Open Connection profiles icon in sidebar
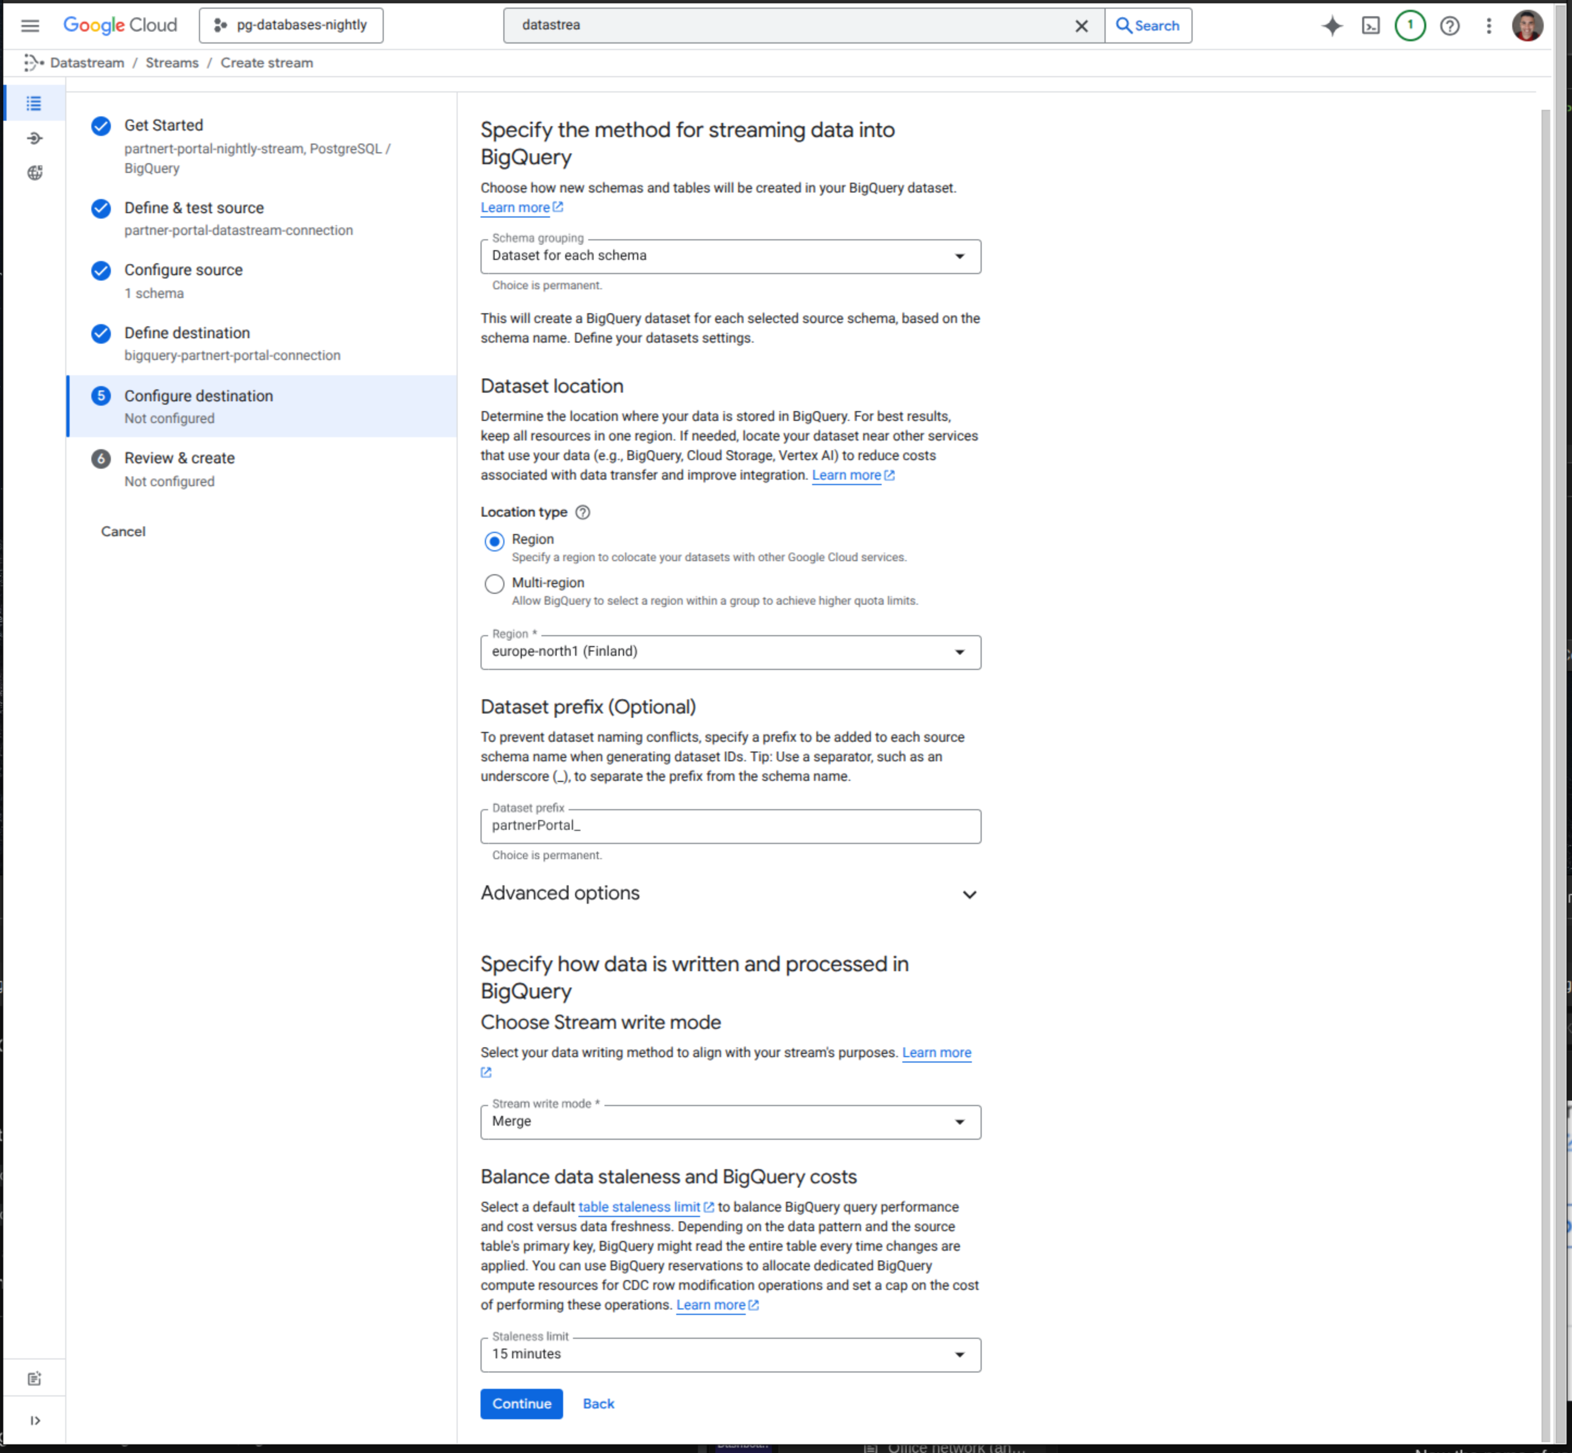This screenshot has width=1572, height=1453. pos(34,138)
